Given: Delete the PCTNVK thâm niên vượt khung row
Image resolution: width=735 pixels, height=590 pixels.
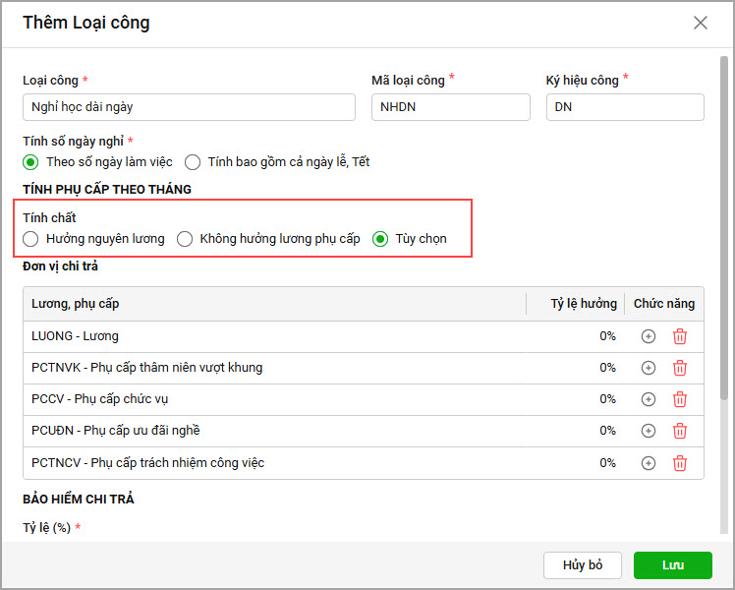Looking at the screenshot, I should (680, 368).
